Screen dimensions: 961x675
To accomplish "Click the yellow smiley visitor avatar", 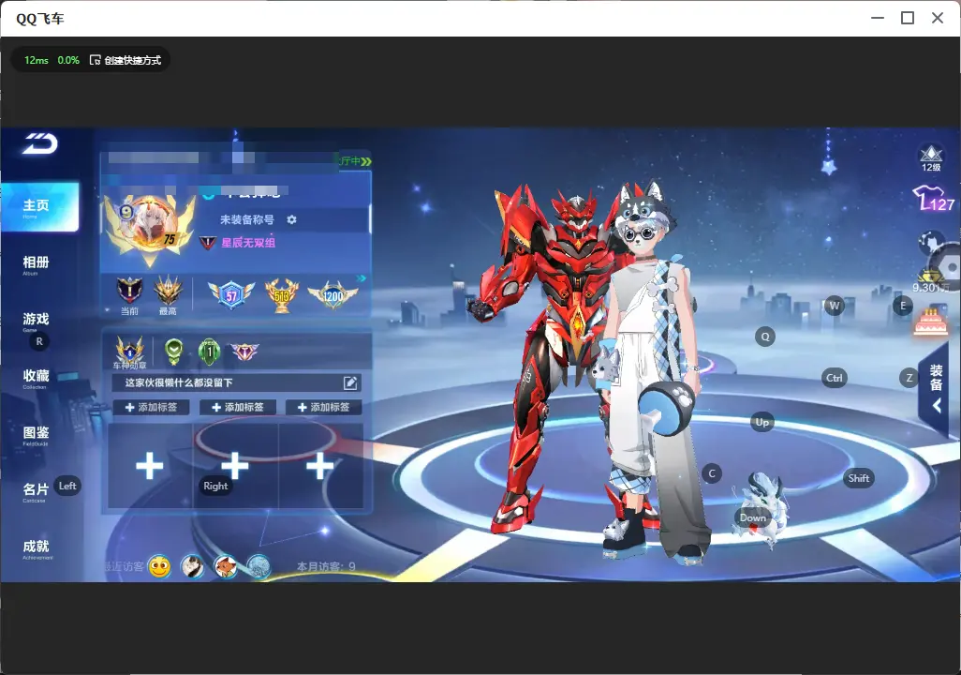I will (x=159, y=566).
